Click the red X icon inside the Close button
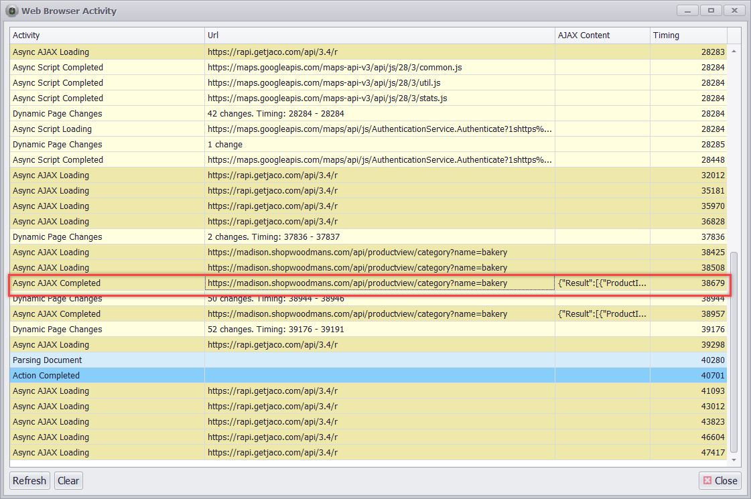751x499 pixels. coord(707,480)
